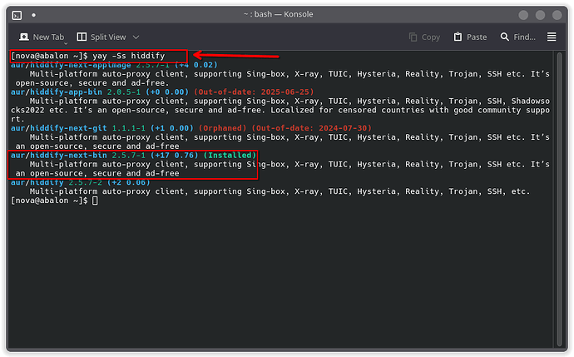This screenshot has height=357, width=574.
Task: Click '(Out-of-date: 2025-06-25)' text
Action: 254,92
